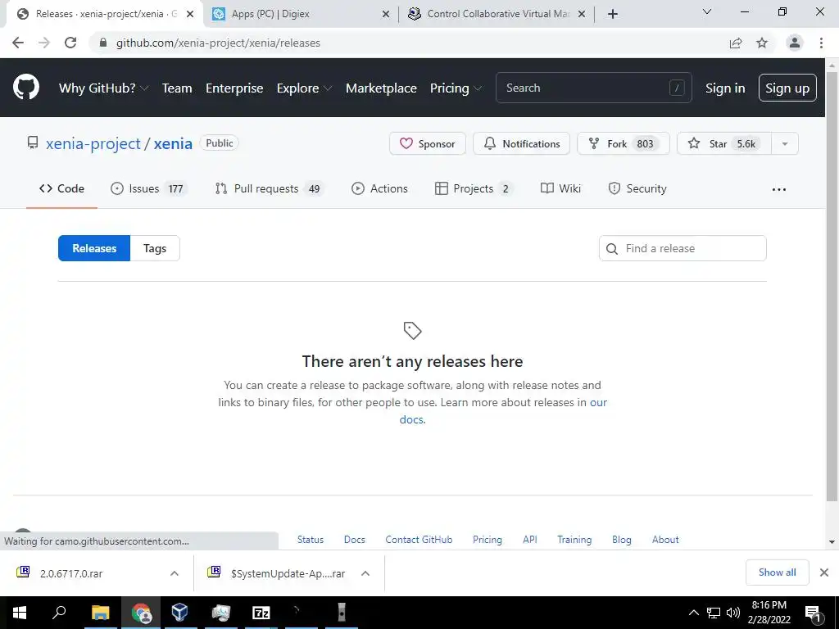Viewport: 839px width, 629px height.
Task: Open the Security tab
Action: (x=637, y=188)
